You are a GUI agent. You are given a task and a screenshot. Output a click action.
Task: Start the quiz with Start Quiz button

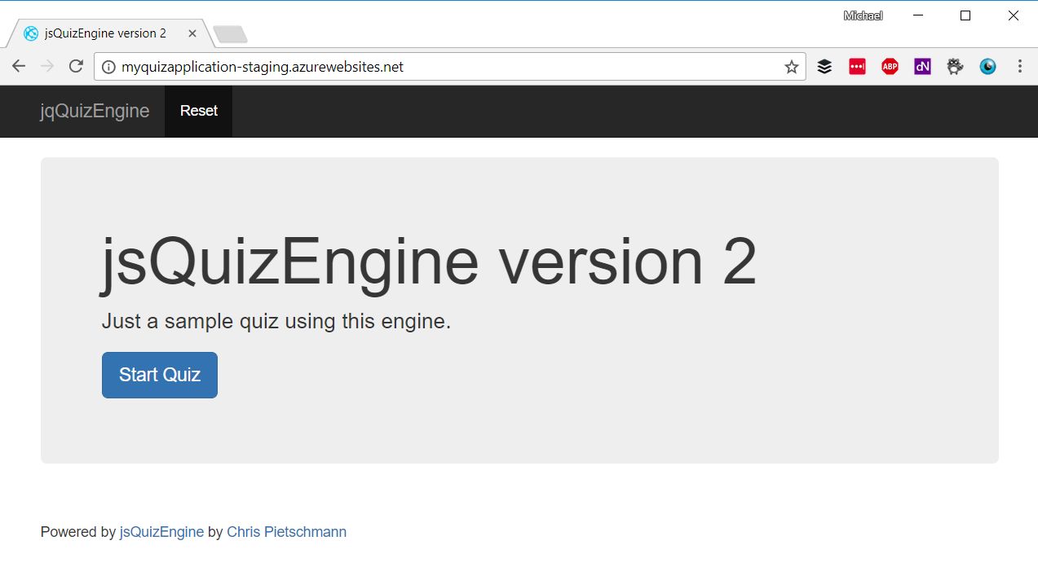(160, 375)
